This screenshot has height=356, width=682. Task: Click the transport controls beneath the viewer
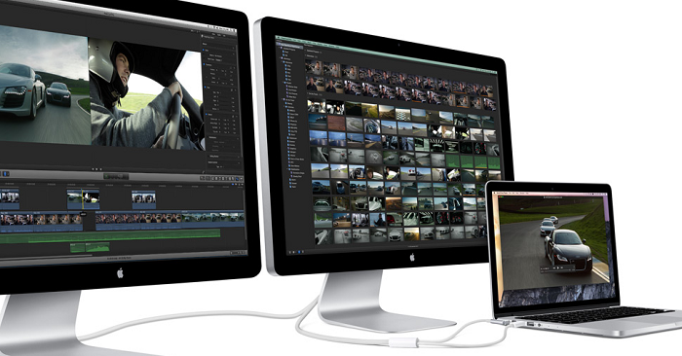96,169
